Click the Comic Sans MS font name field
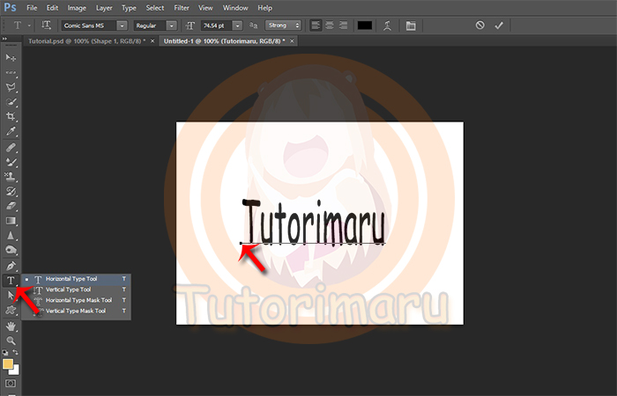Viewport: 617px width, 396px height. (x=89, y=26)
